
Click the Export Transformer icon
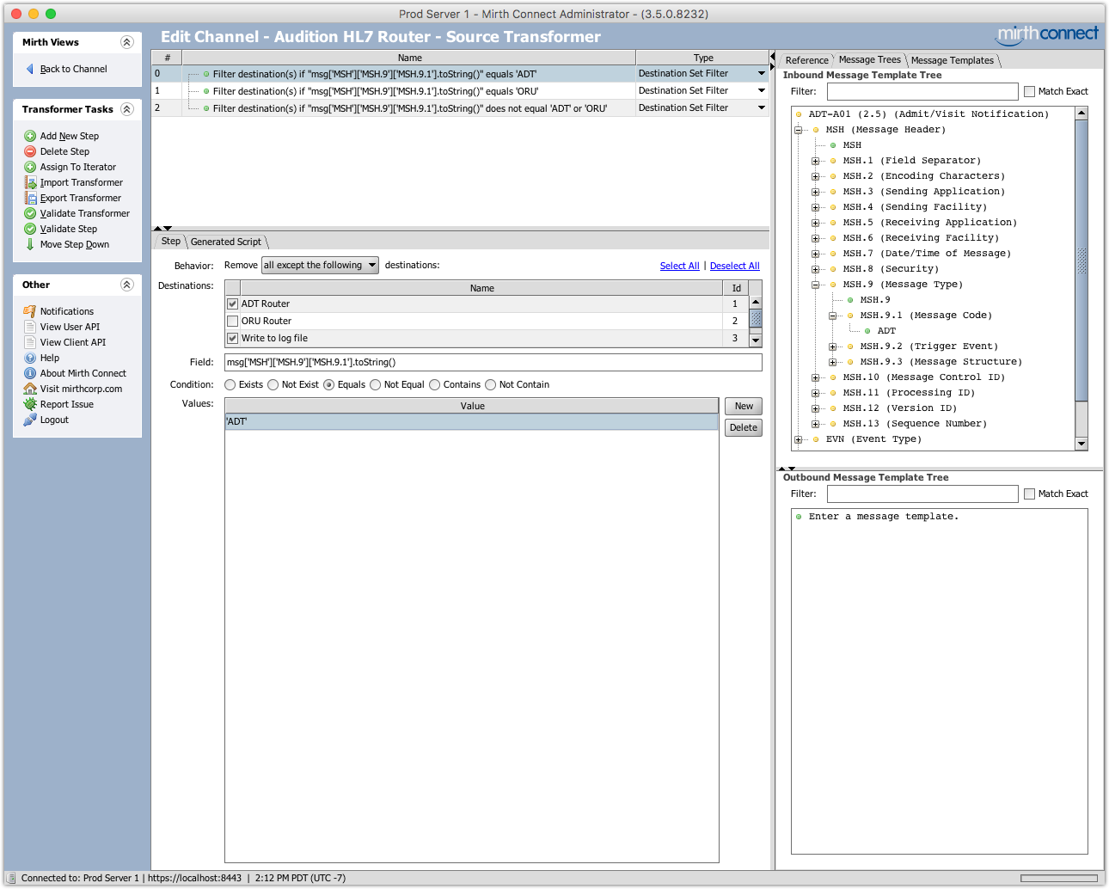pyautogui.click(x=30, y=198)
